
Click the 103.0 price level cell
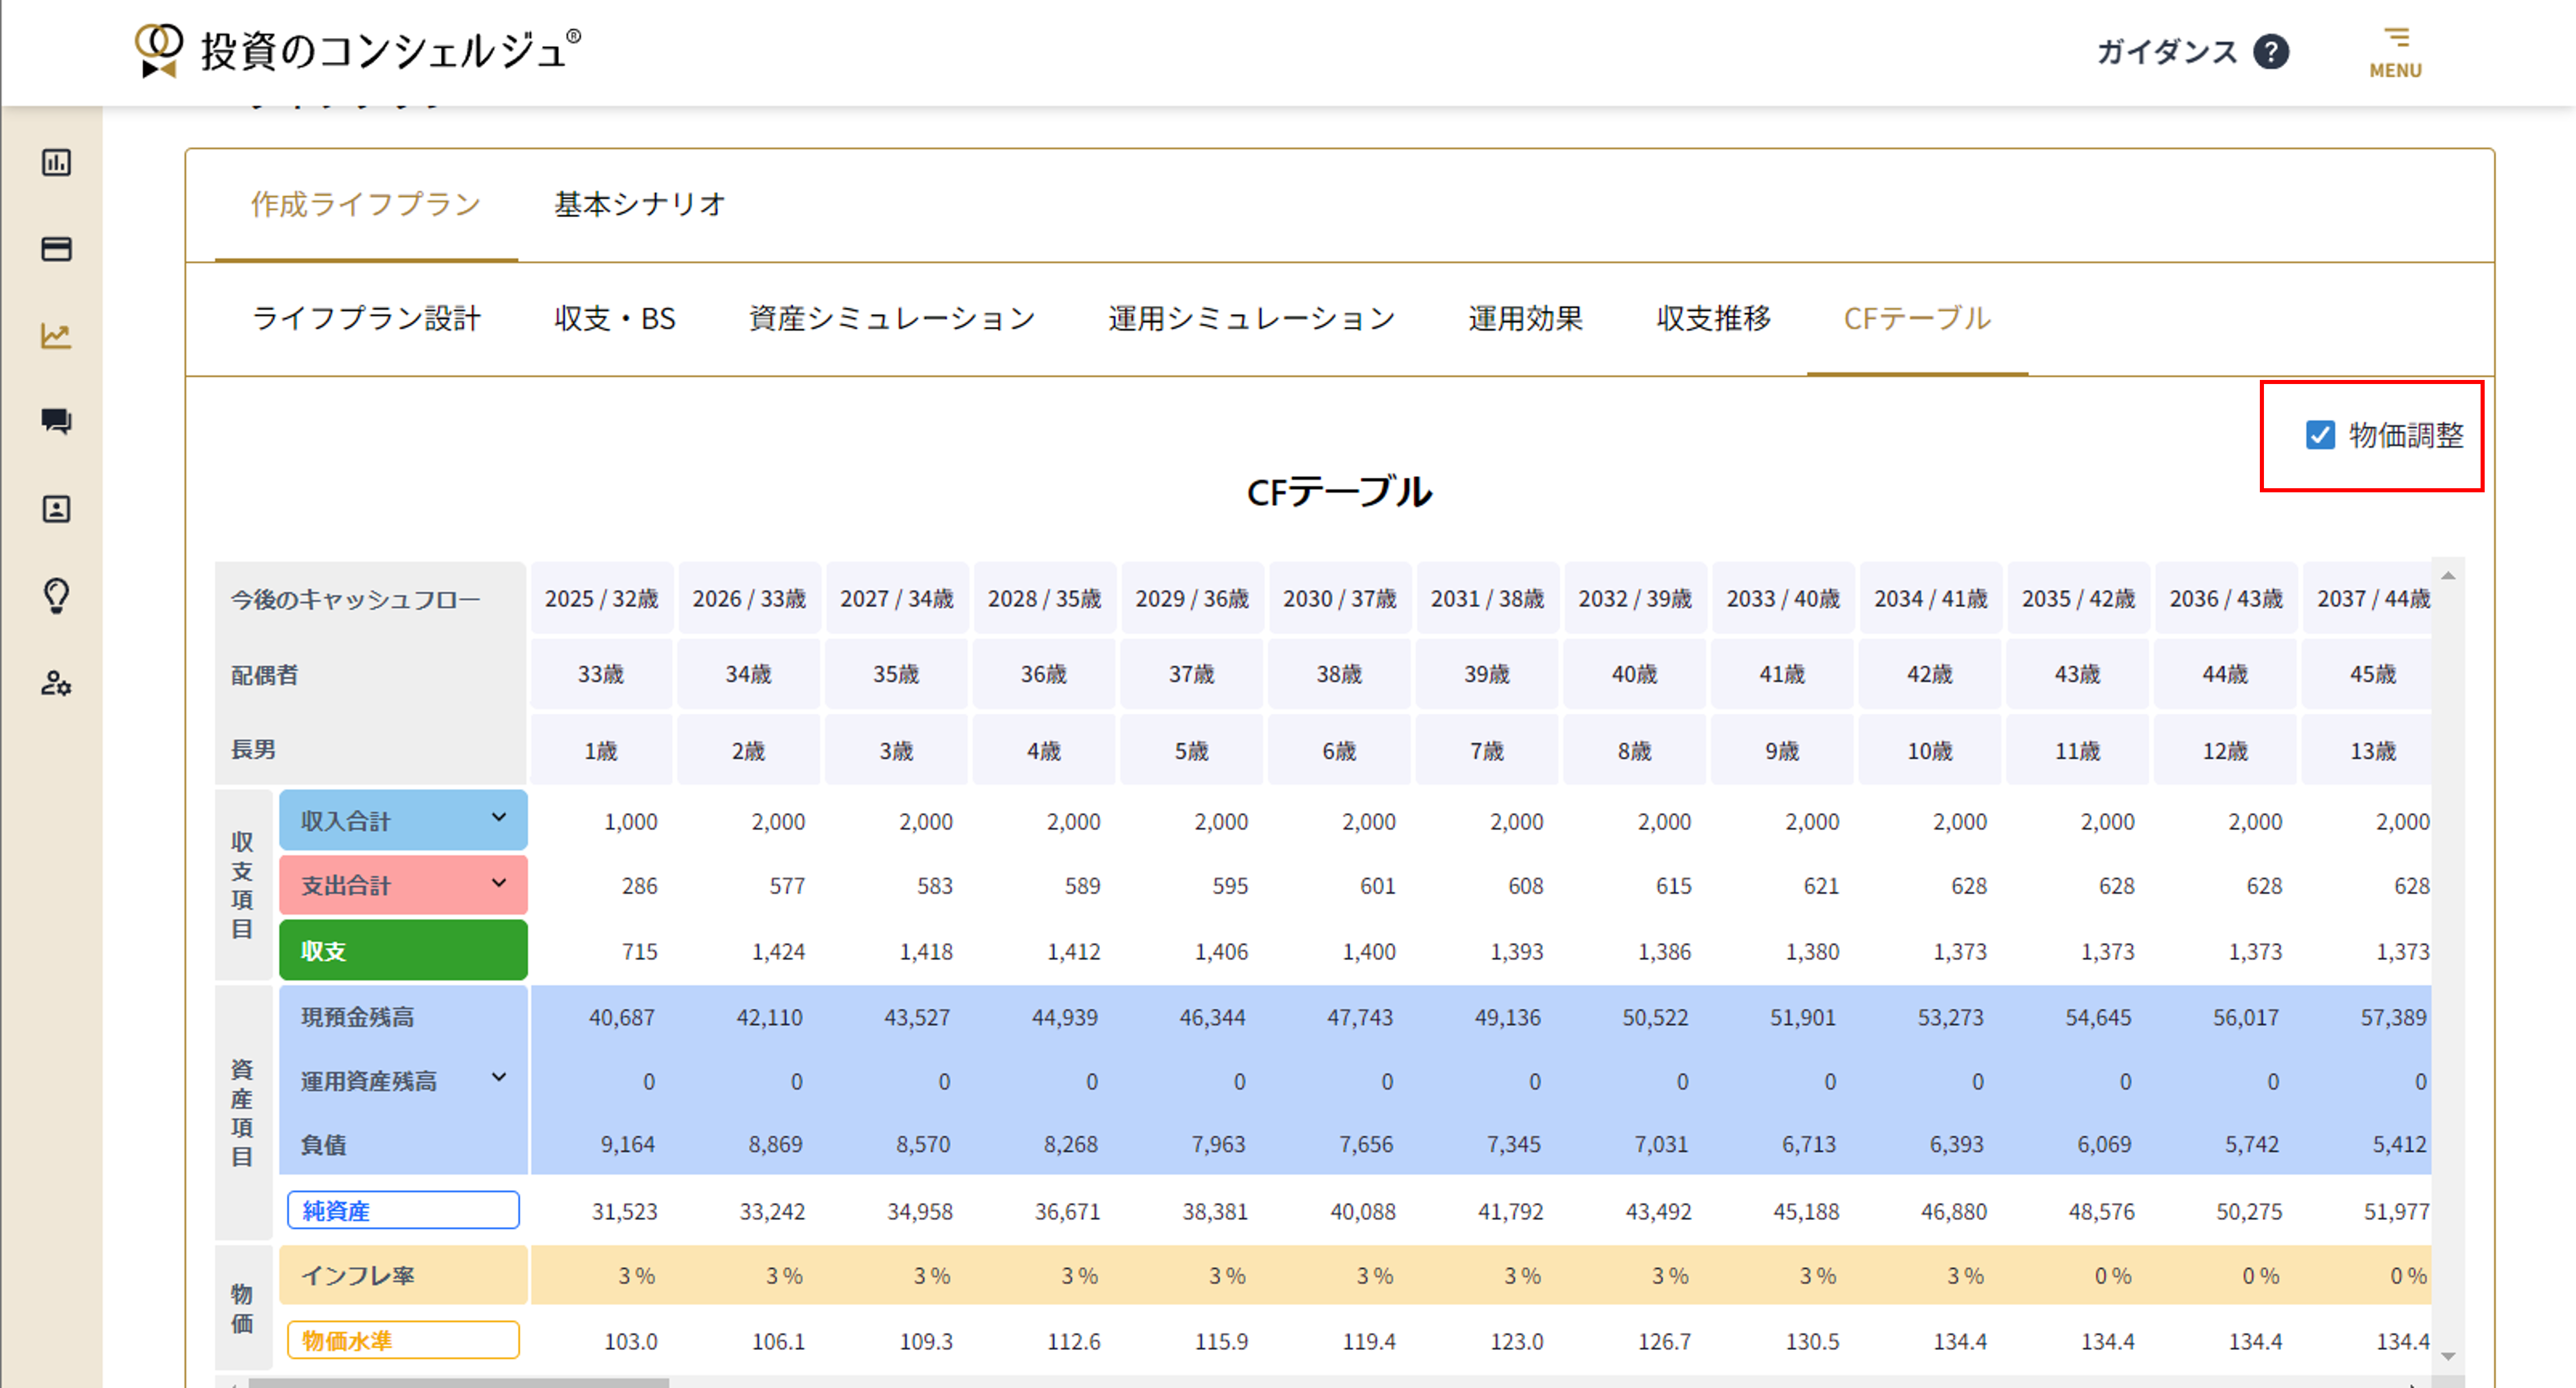point(630,1341)
